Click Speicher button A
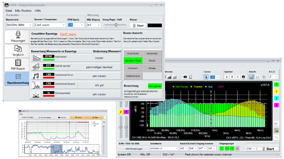Screen dimensions: 284x159 tap(226, 77)
